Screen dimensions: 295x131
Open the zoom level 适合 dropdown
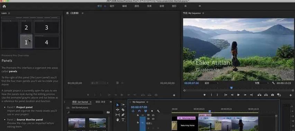(211, 83)
